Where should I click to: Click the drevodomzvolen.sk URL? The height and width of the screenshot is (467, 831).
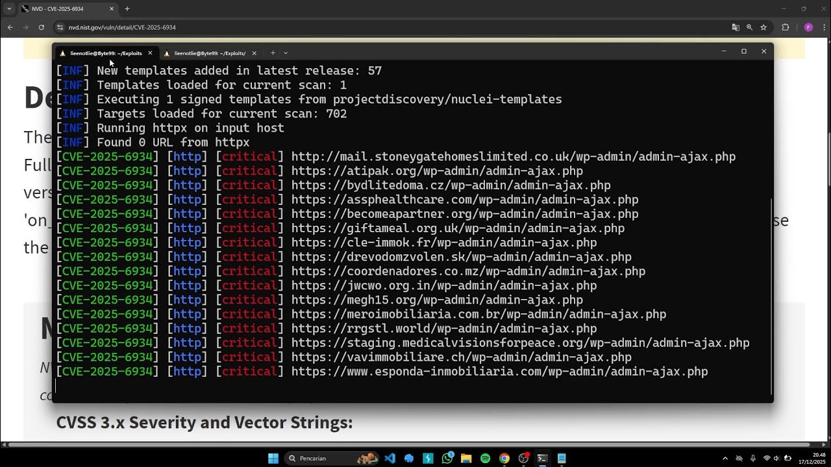click(462, 257)
